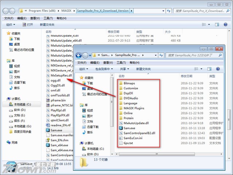Click MAGIX breadcrumb in back window address bar
Screen dimensions: 233x175
tap(66, 11)
